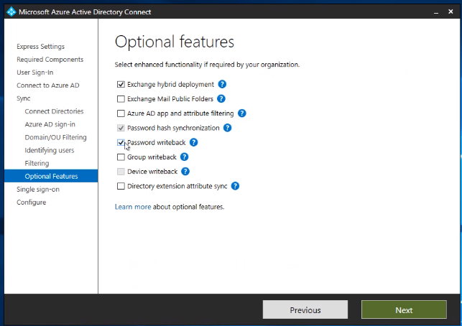Screen dimensions: 462x326
Task: Click the Optional features heading
Action: click(x=175, y=42)
